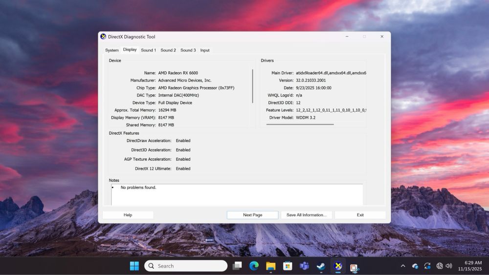
Task: Click DirectX 12 Ultimate label
Action: point(153,169)
